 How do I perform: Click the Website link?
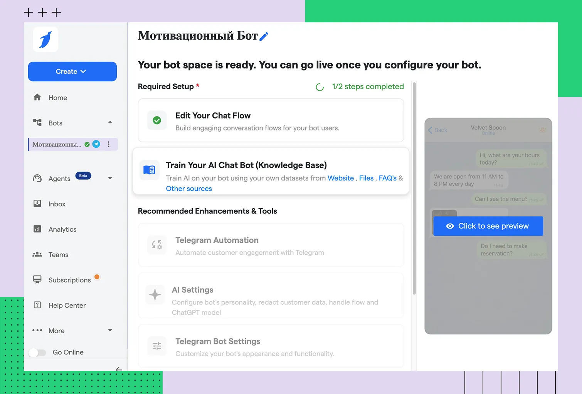click(x=340, y=178)
